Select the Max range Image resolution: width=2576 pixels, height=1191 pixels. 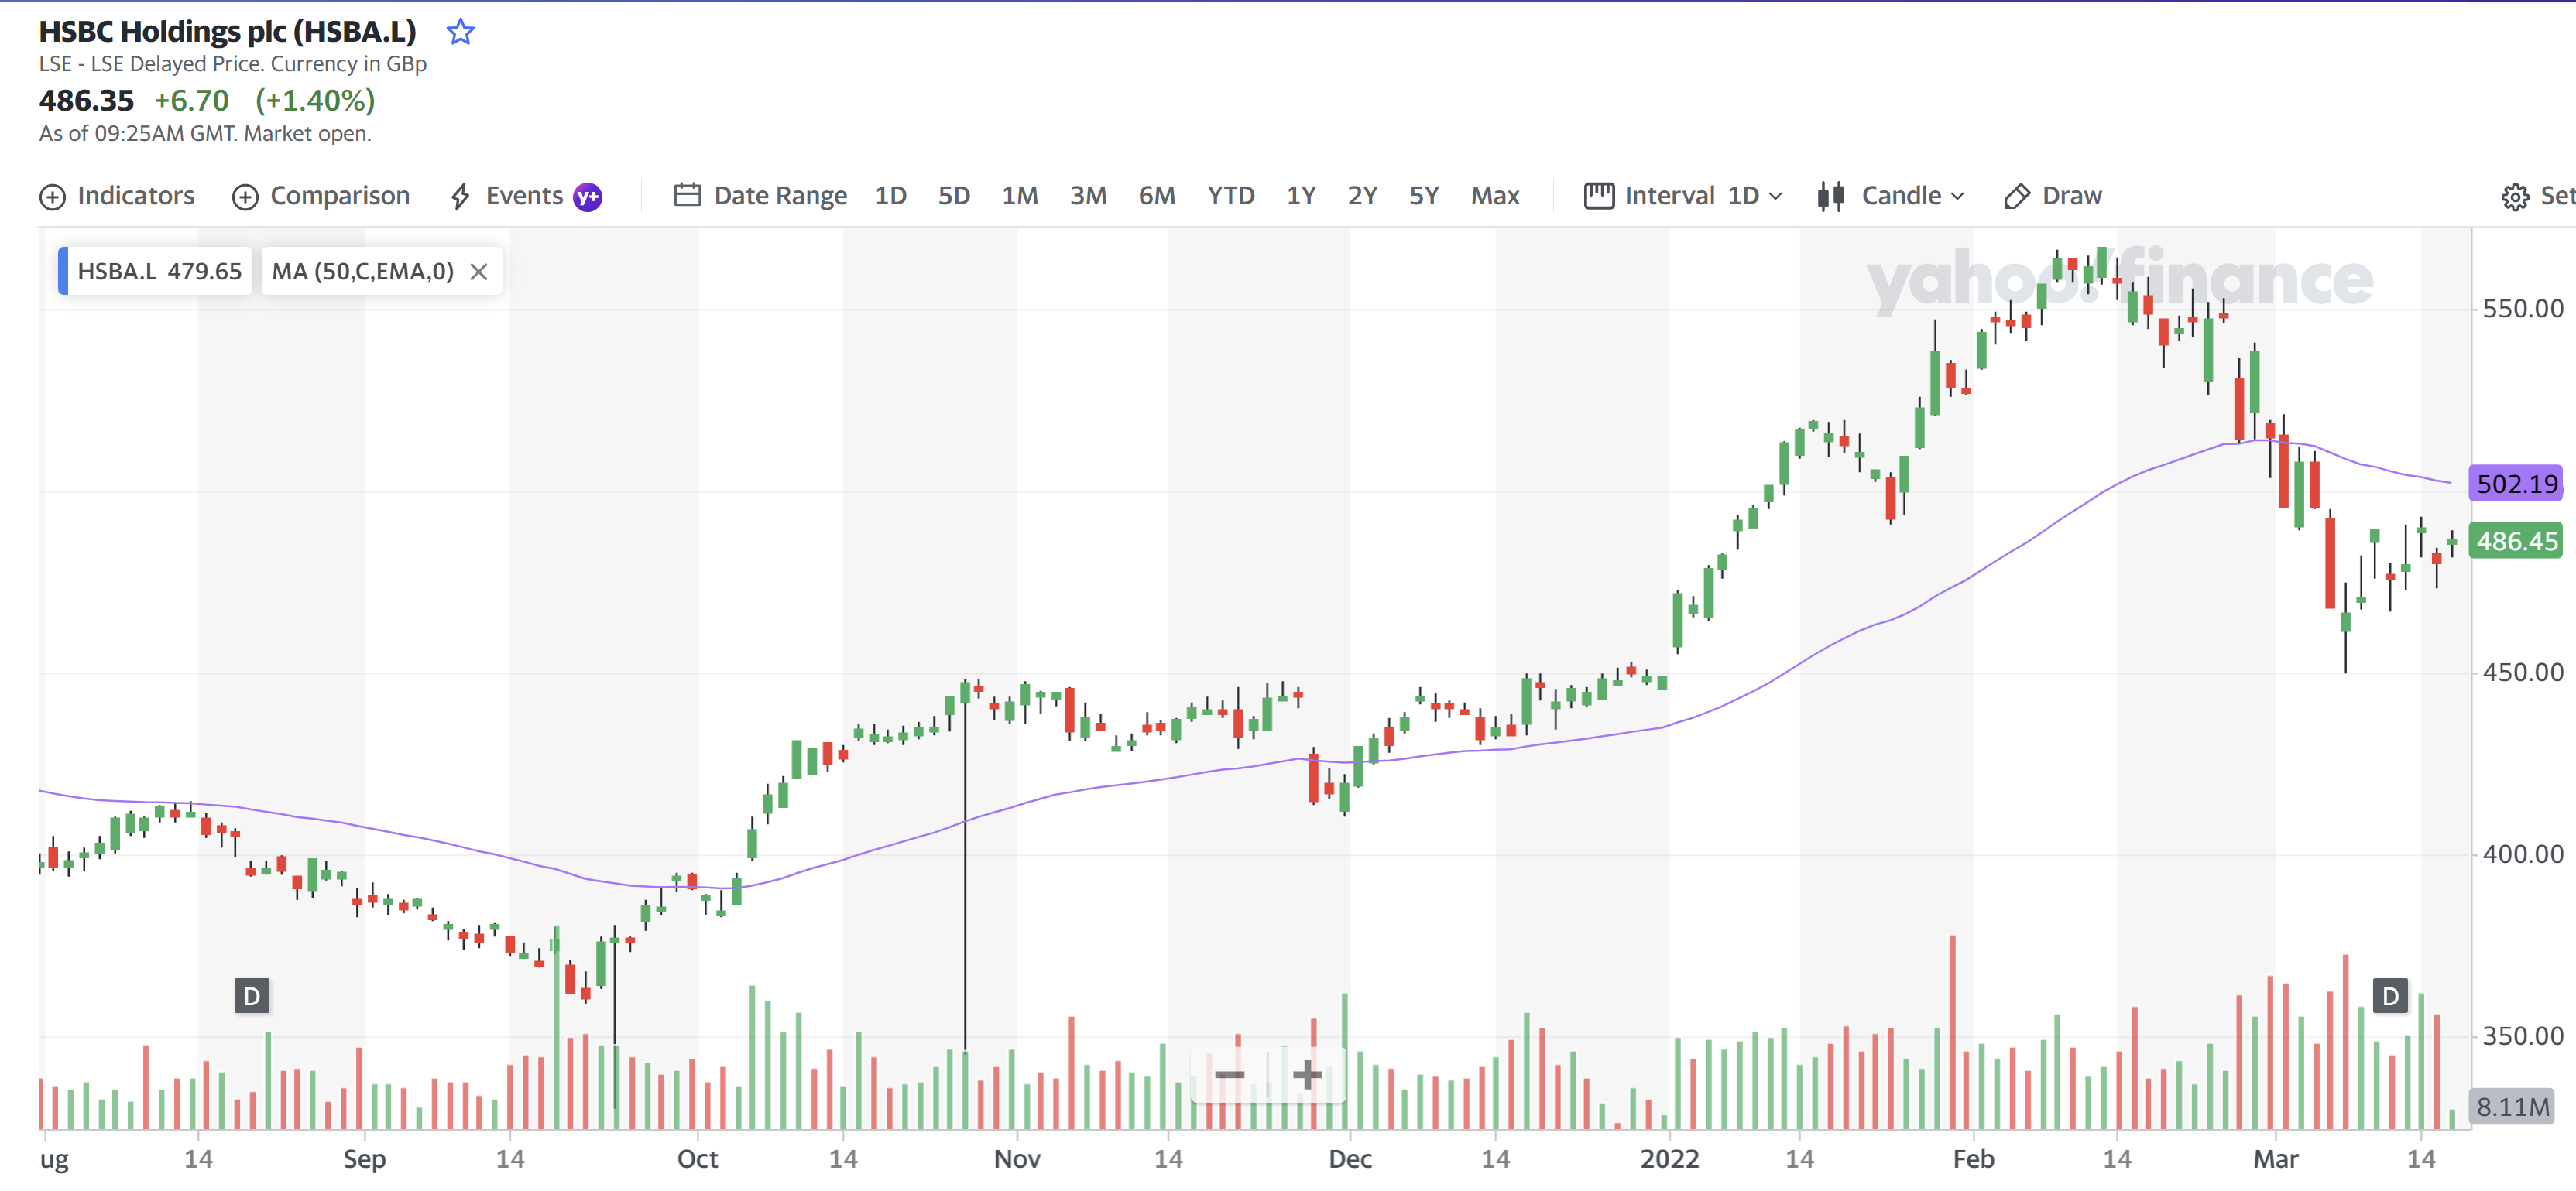(x=1495, y=196)
